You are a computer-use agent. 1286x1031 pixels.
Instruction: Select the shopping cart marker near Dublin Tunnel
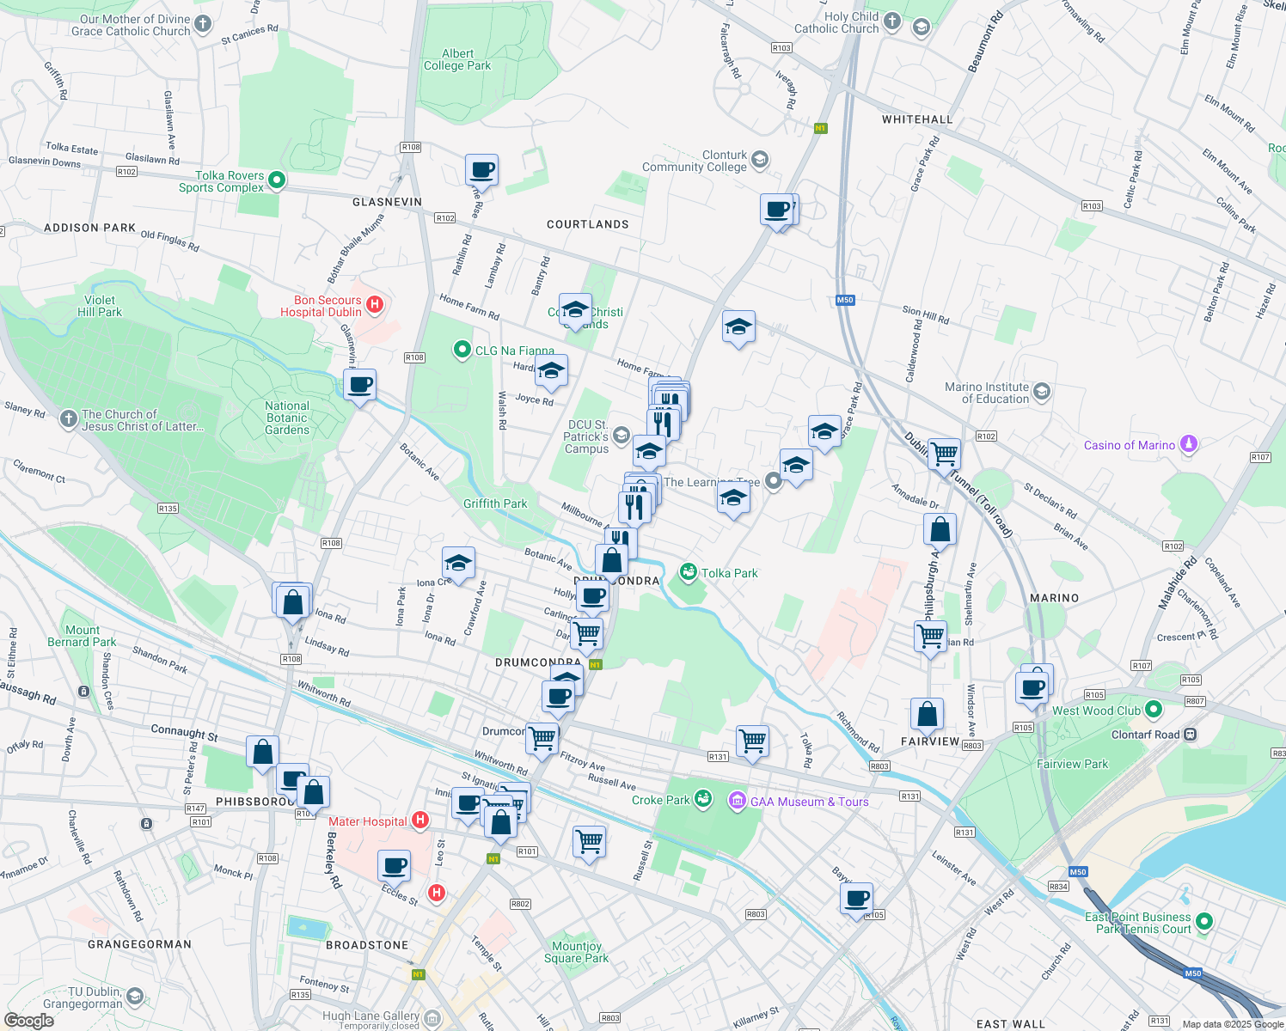click(944, 453)
